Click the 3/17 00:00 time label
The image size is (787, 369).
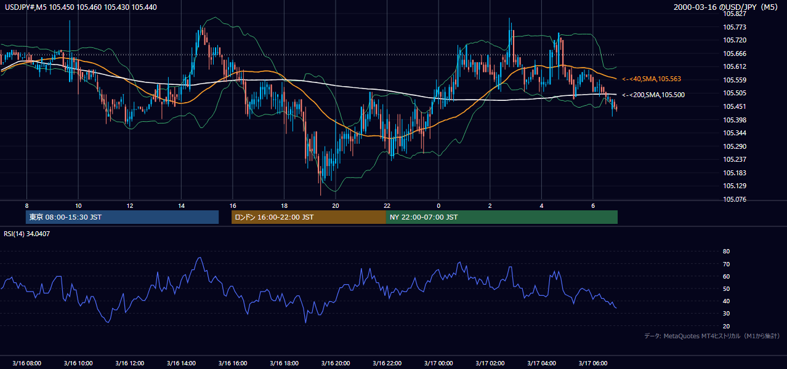[x=438, y=363]
